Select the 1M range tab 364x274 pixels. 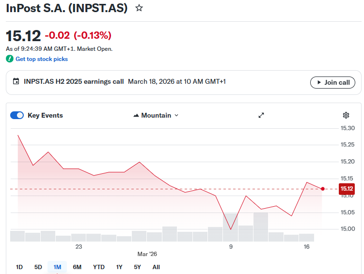click(x=57, y=267)
